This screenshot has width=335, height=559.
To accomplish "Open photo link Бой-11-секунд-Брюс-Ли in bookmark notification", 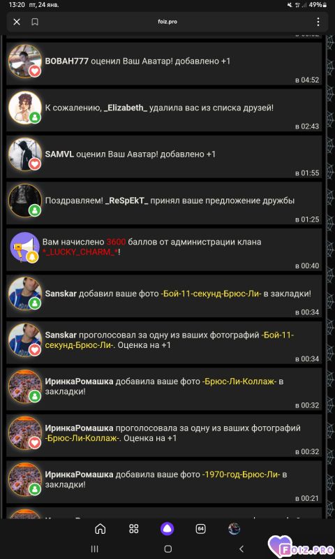I will click(x=211, y=294).
